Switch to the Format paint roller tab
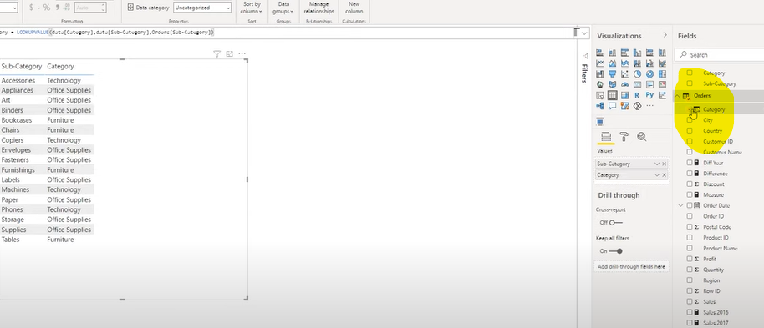Viewport: 764px width, 328px height. (624, 137)
